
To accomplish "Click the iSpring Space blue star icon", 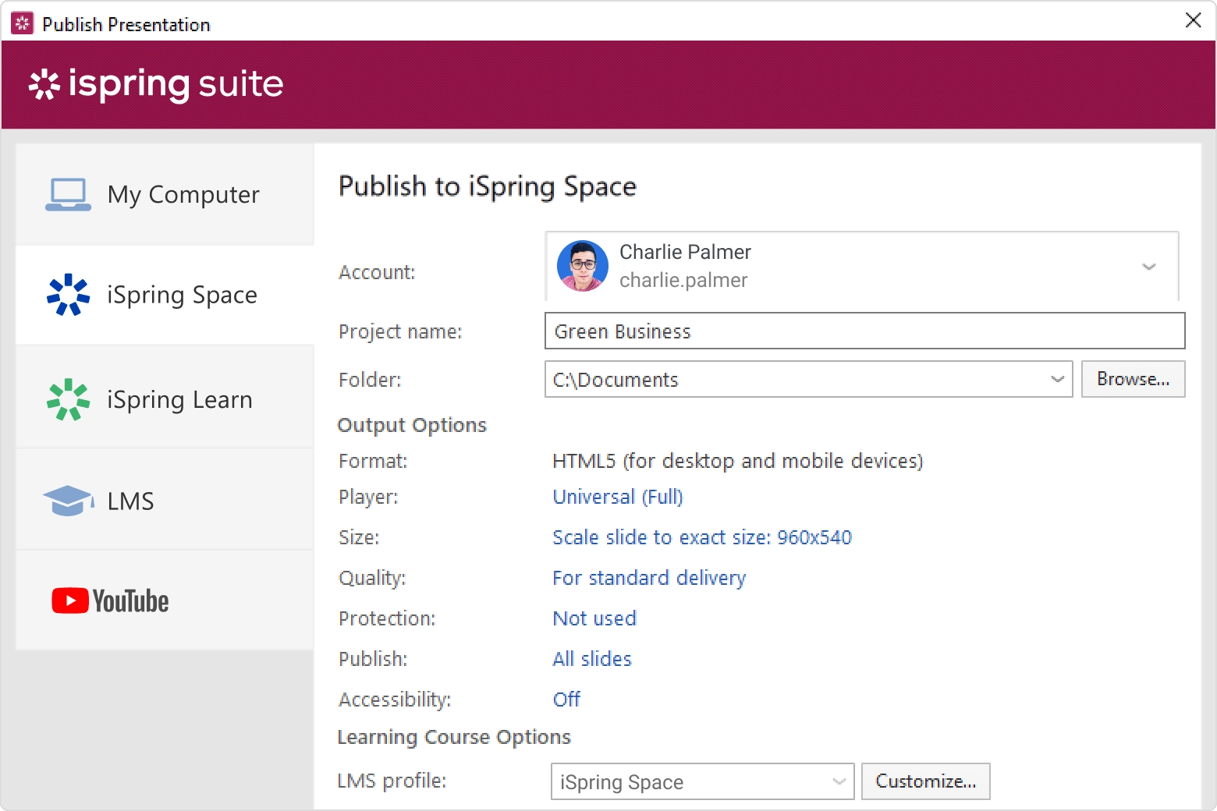I will [68, 295].
